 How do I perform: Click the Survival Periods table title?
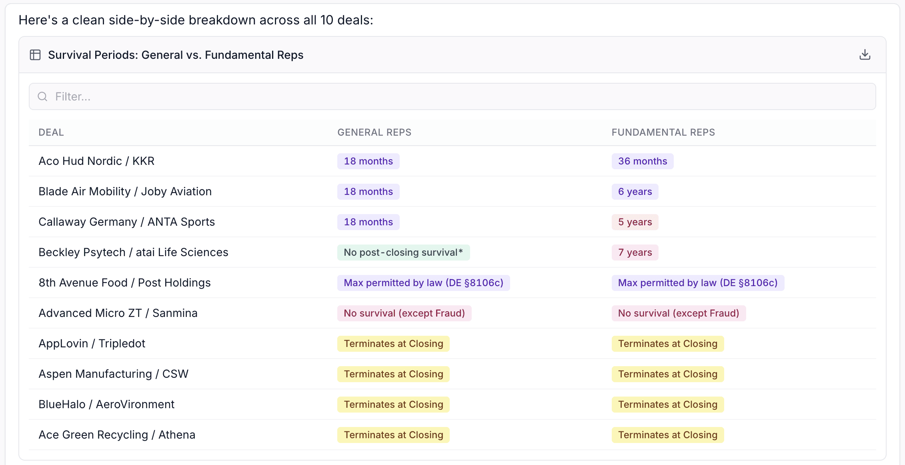pyautogui.click(x=176, y=55)
